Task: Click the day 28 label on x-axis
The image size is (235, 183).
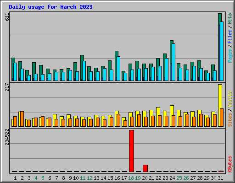Action: [200, 178]
